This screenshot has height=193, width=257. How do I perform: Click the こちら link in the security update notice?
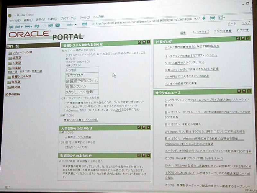pyautogui.click(x=118, y=110)
